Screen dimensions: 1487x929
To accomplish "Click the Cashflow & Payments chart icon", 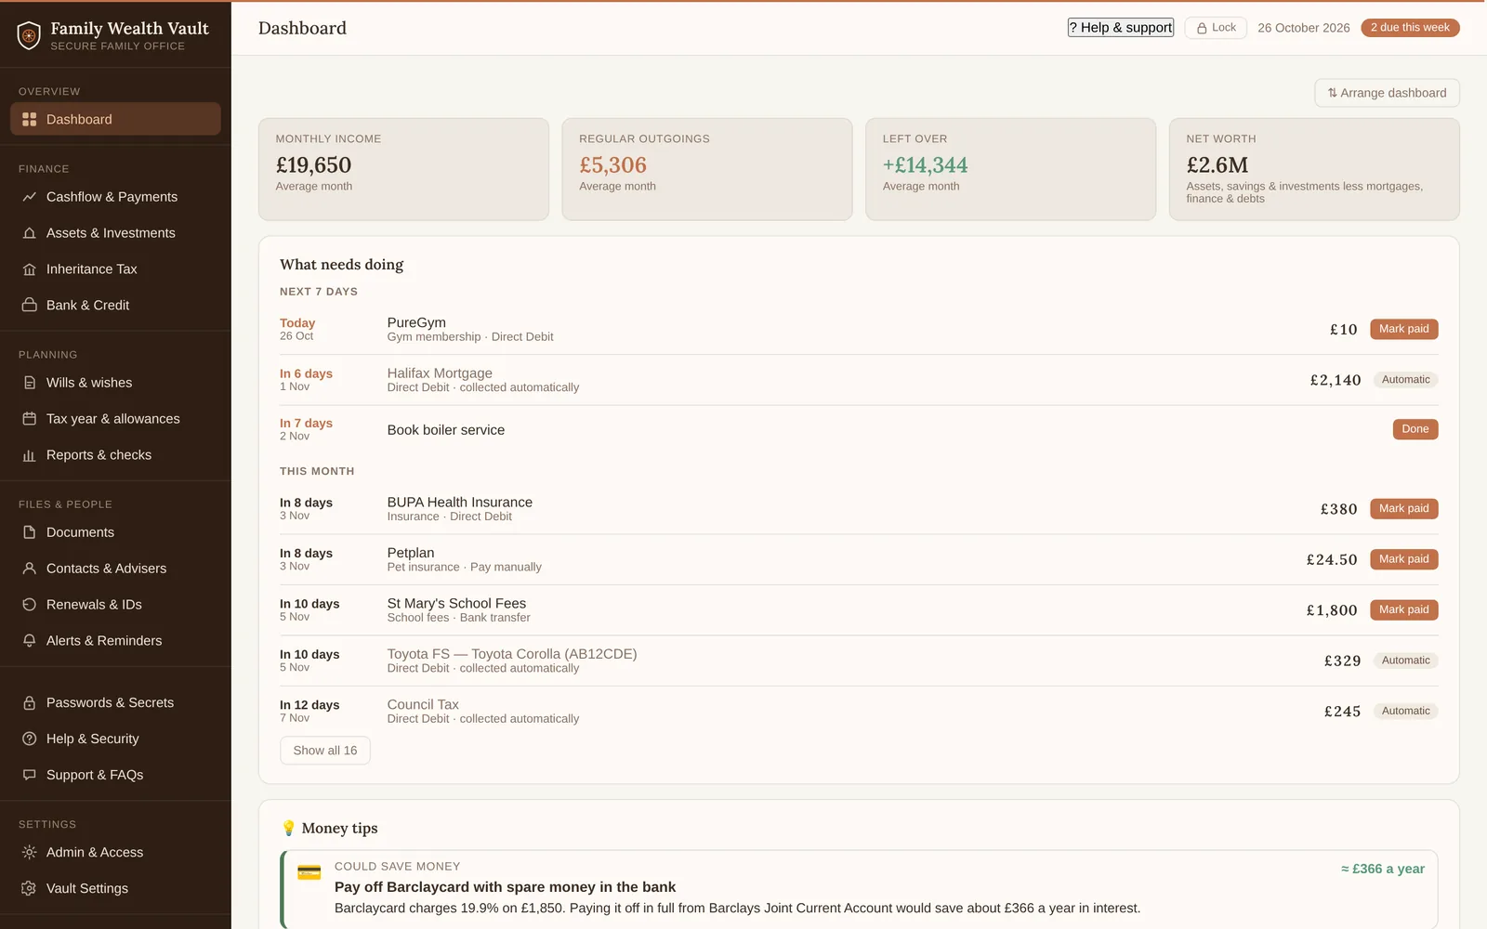I will (x=29, y=197).
